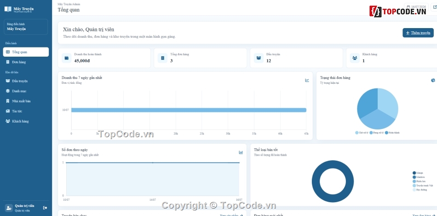The image size is (437, 216).
Task: Click the bar chart icon on Số đơn panel
Action: point(241,152)
